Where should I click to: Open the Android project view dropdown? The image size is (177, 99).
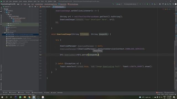(7, 7)
